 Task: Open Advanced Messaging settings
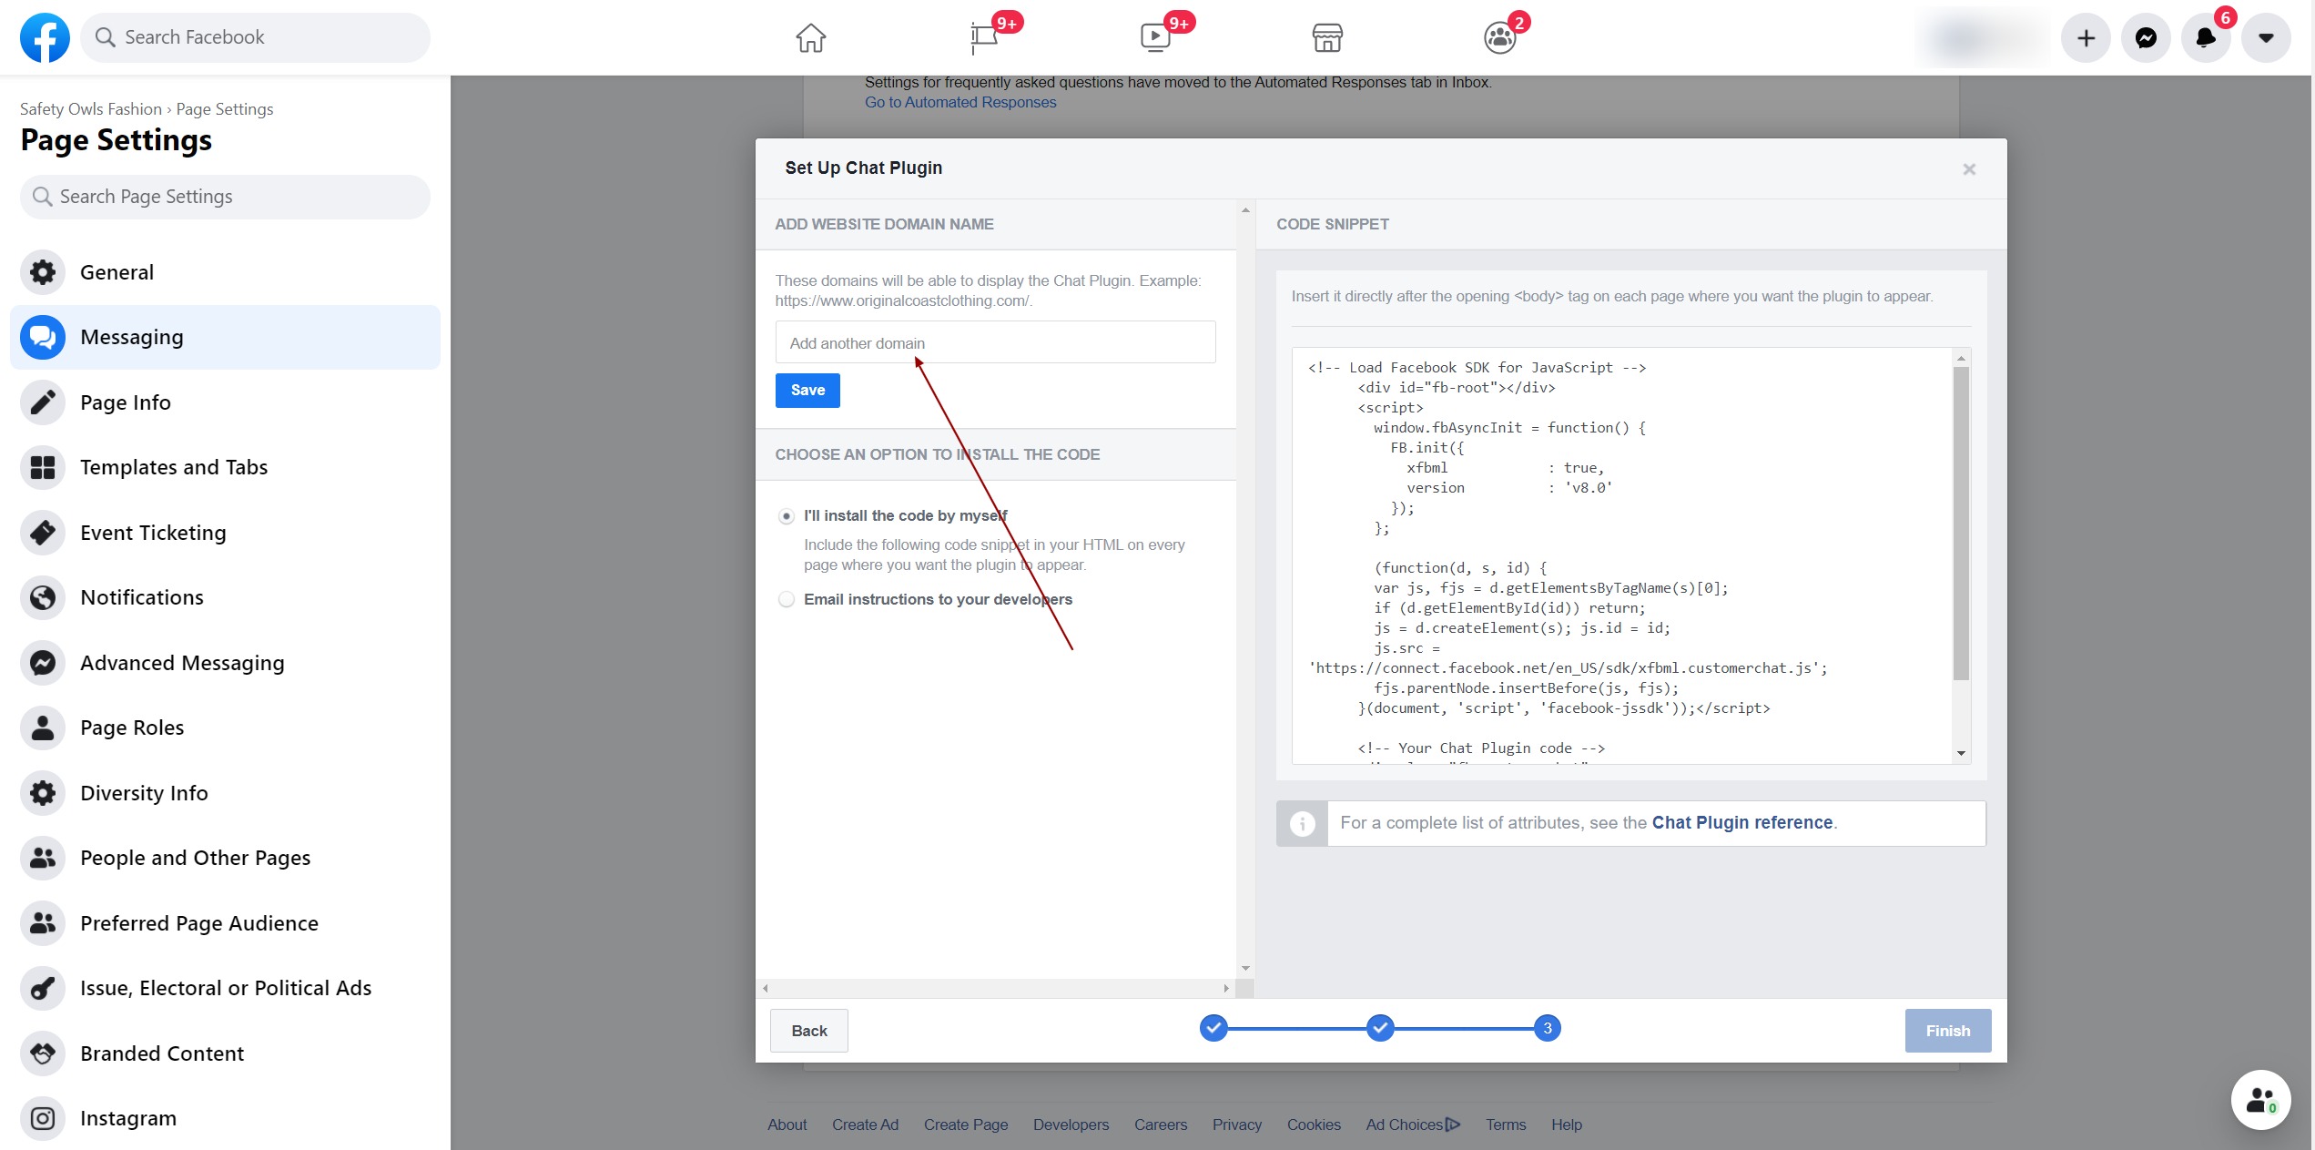pyautogui.click(x=182, y=663)
